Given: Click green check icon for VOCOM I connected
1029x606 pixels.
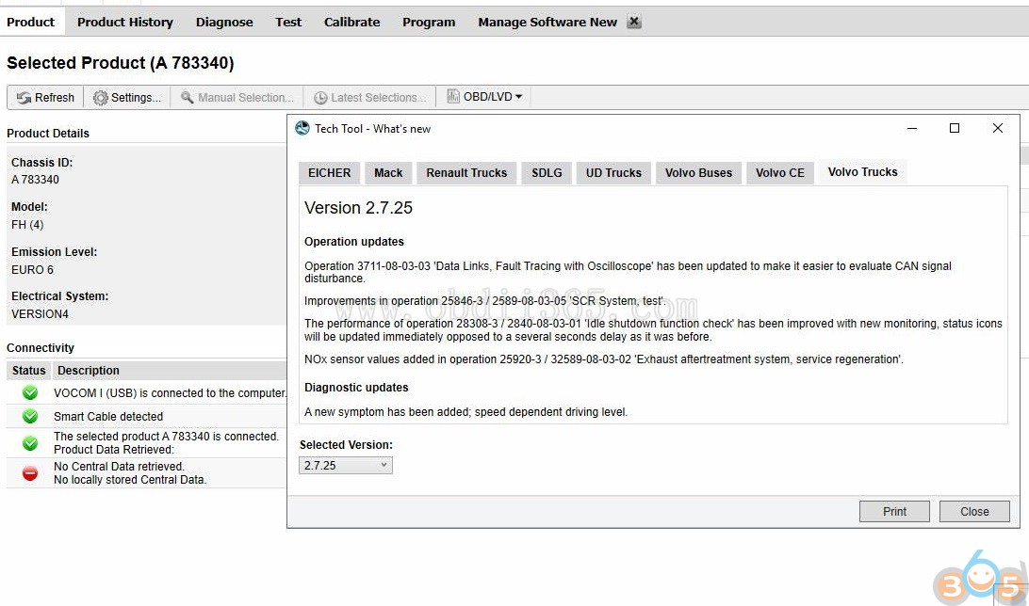Looking at the screenshot, I should click(x=30, y=393).
